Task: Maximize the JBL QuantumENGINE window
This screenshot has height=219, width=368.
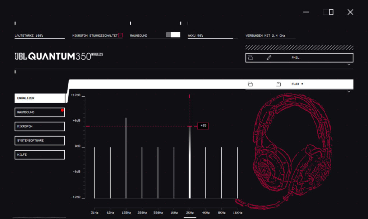Action: coord(328,12)
